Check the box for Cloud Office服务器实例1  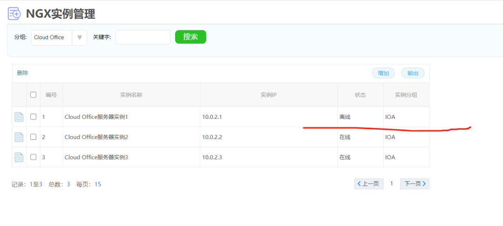[x=34, y=117]
